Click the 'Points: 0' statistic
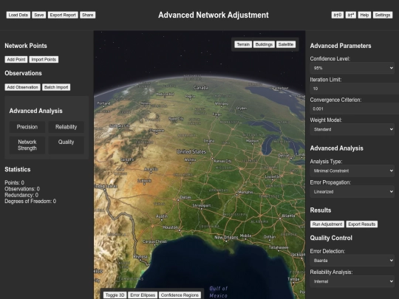The height and width of the screenshot is (299, 399). click(x=15, y=182)
